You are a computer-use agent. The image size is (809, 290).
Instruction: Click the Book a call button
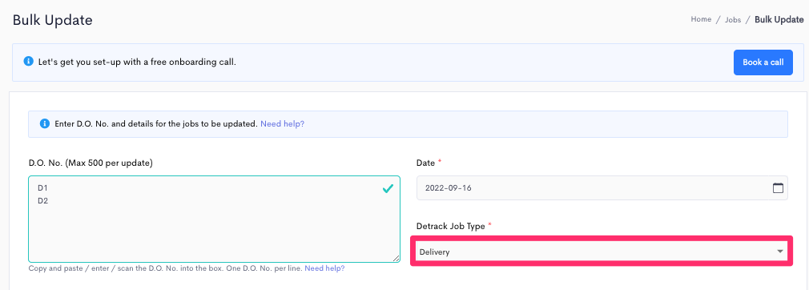point(763,62)
